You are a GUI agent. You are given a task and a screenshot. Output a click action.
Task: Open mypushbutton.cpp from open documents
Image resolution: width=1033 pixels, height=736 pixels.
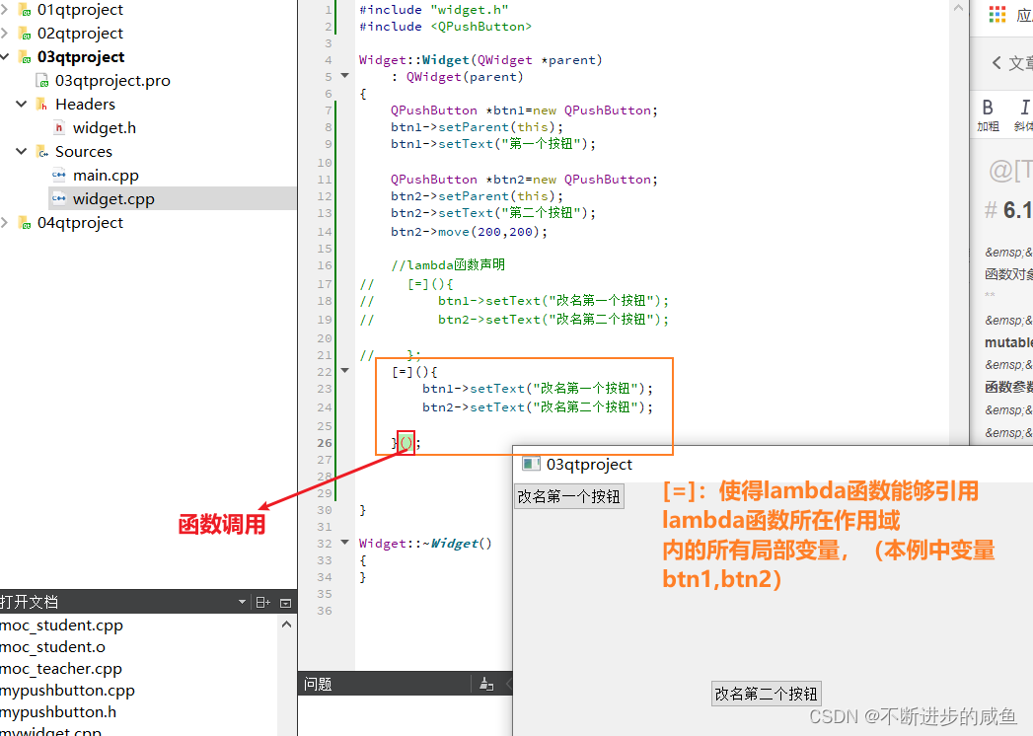[67, 690]
